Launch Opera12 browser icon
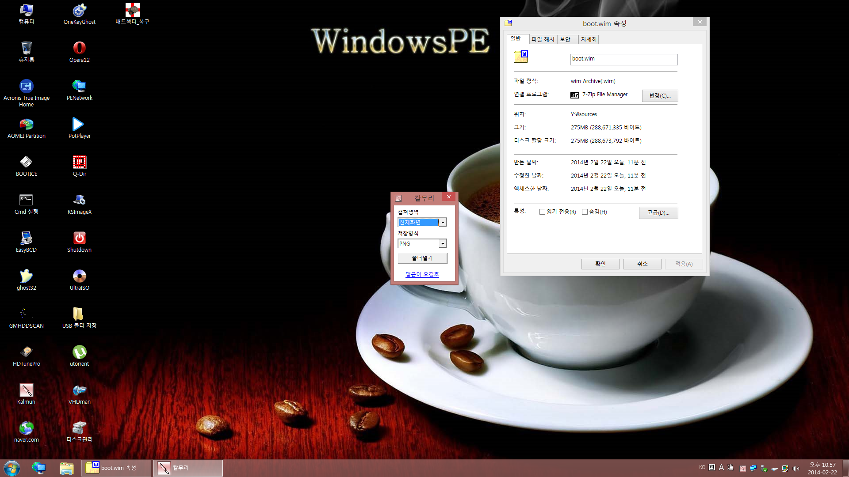 (79, 52)
